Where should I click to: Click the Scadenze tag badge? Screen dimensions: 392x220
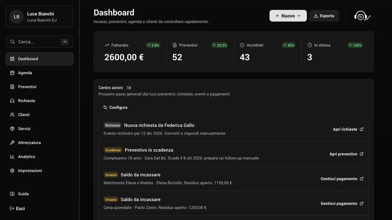pyautogui.click(x=113, y=150)
